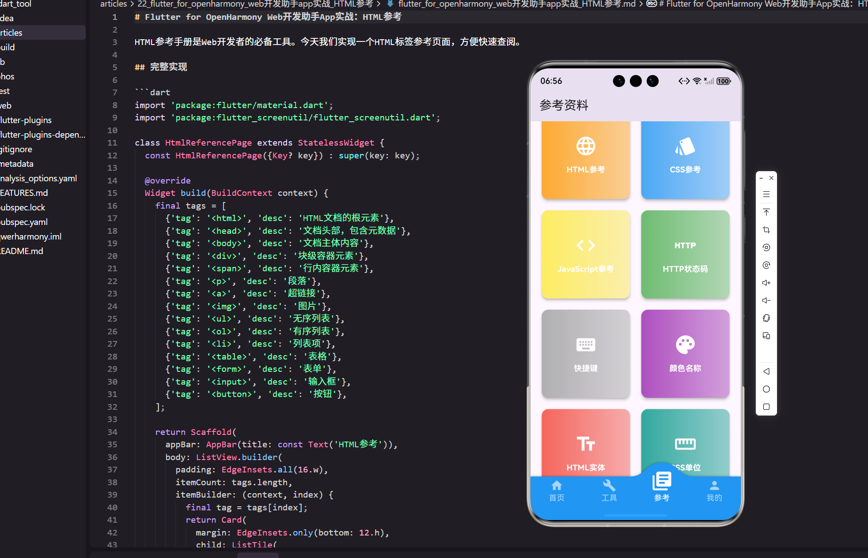Expand the articles folder in the sidebar
868x558 pixels.
click(11, 32)
